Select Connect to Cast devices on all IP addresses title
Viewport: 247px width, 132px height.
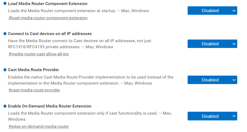click(x=50, y=34)
